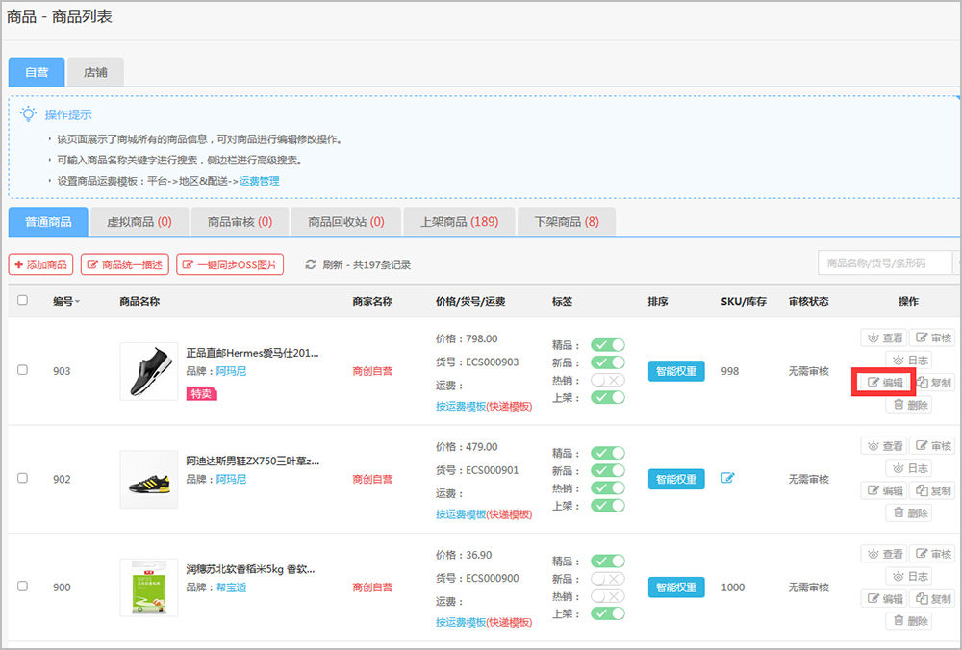The image size is (962, 650).
Task: Toggle 新品 switch for product 903
Action: pos(608,362)
